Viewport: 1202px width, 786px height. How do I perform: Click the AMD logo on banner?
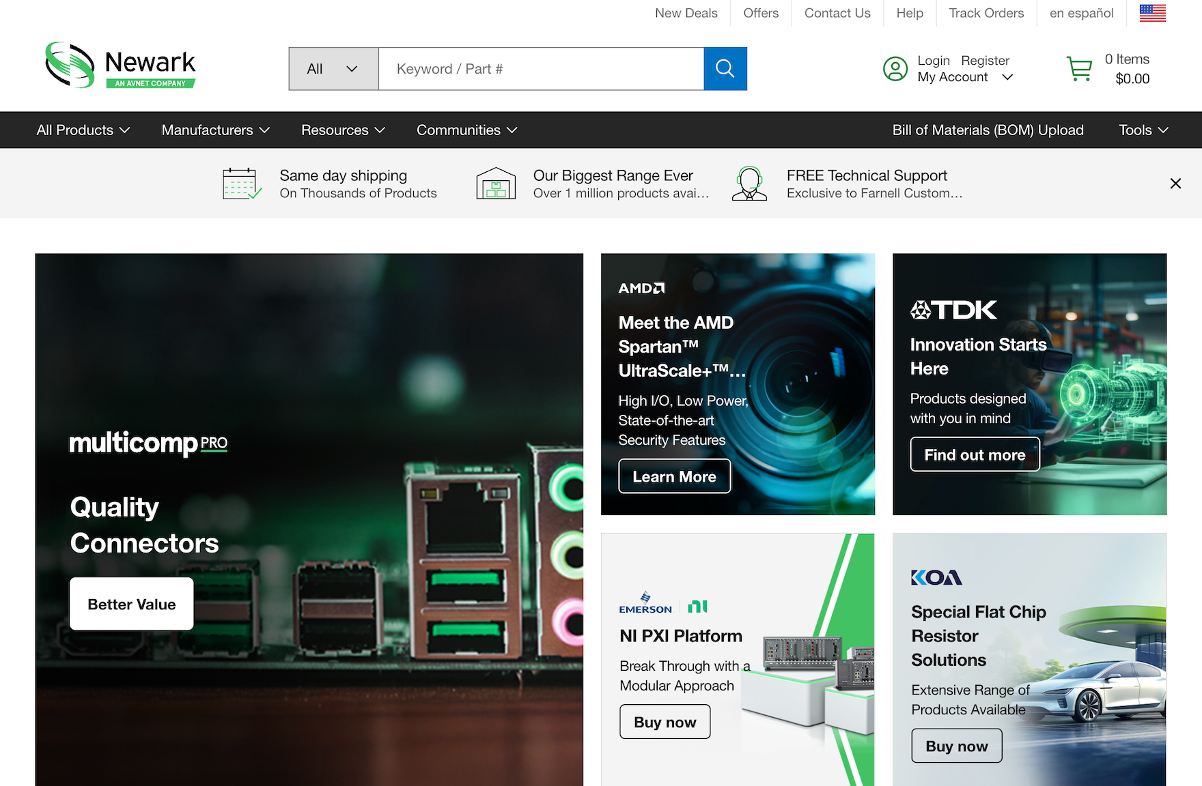click(641, 289)
